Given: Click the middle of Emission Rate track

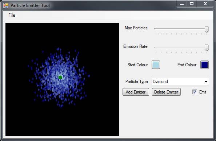Looking at the screenshot, I should pyautogui.click(x=181, y=47).
